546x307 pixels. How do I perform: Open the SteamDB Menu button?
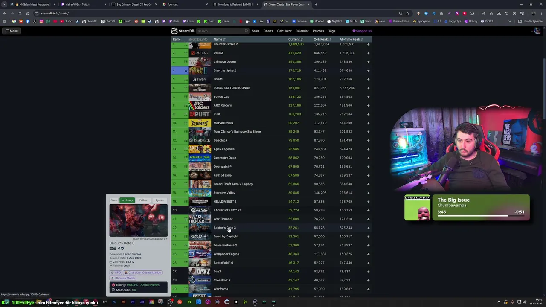[12, 31]
